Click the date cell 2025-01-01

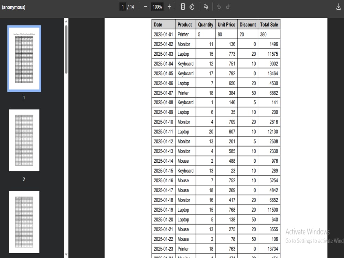[163, 34]
